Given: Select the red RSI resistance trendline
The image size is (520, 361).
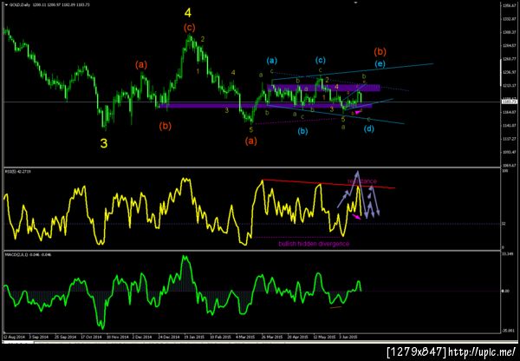Looking at the screenshot, I should pyautogui.click(x=328, y=184).
